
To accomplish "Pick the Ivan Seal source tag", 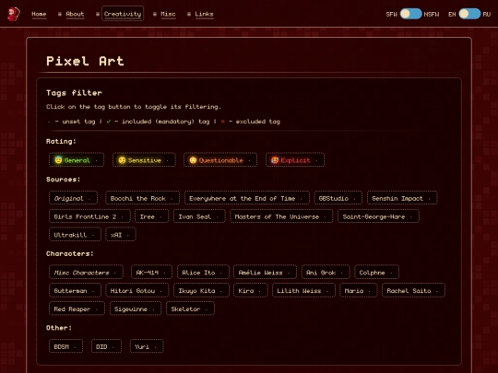I will pyautogui.click(x=199, y=216).
